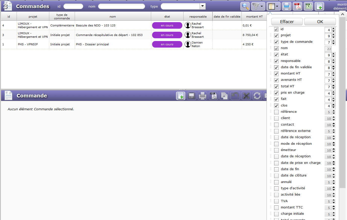Click the new document icon in Commande panel

pyautogui.click(x=181, y=96)
